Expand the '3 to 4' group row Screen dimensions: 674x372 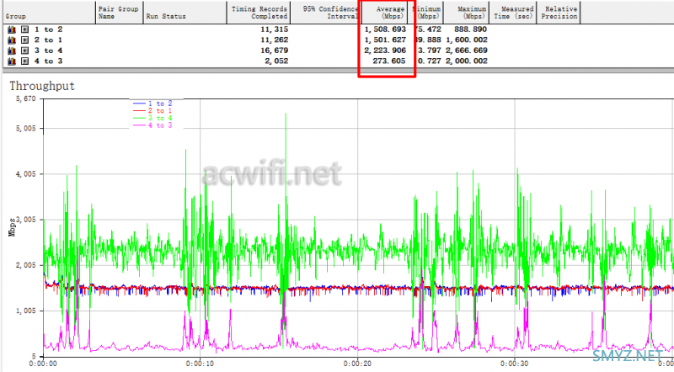pos(25,50)
